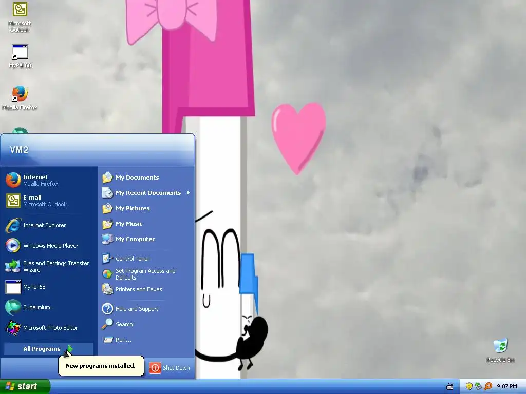526x394 pixels.
Task: Click the 9:07 PM clock
Action: tap(507, 386)
